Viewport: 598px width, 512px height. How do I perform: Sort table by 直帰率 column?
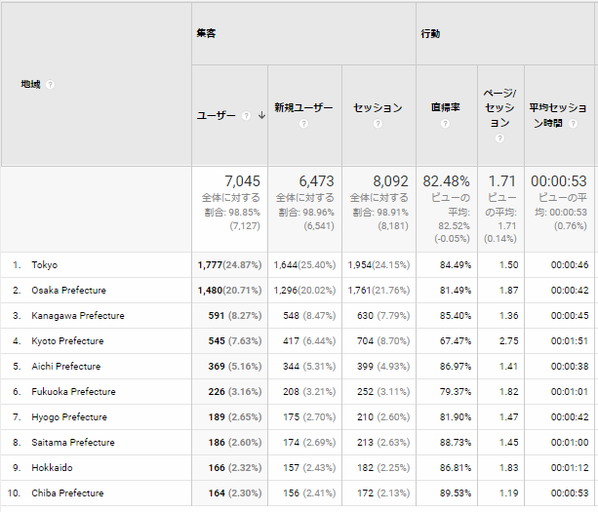point(445,107)
